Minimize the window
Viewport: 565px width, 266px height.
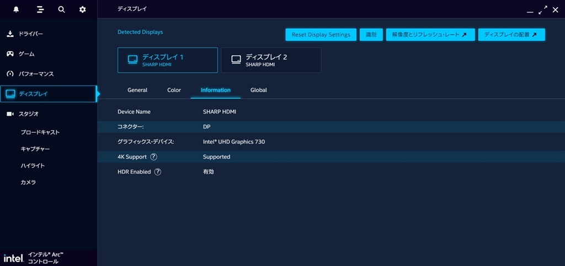530,12
